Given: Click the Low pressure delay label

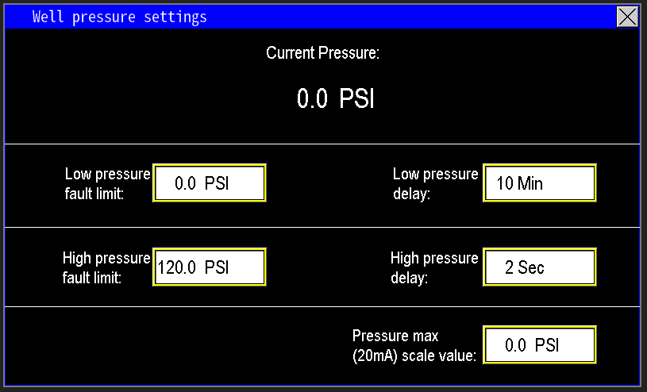Looking at the screenshot, I should click(x=435, y=183).
